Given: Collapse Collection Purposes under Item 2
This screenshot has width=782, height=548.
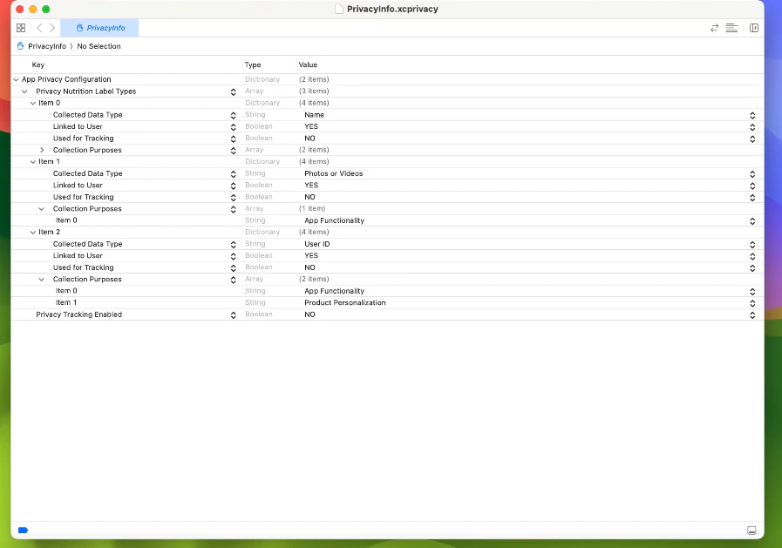Looking at the screenshot, I should click(42, 280).
